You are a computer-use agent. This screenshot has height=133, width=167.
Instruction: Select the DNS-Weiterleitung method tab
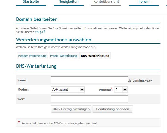point(95,56)
